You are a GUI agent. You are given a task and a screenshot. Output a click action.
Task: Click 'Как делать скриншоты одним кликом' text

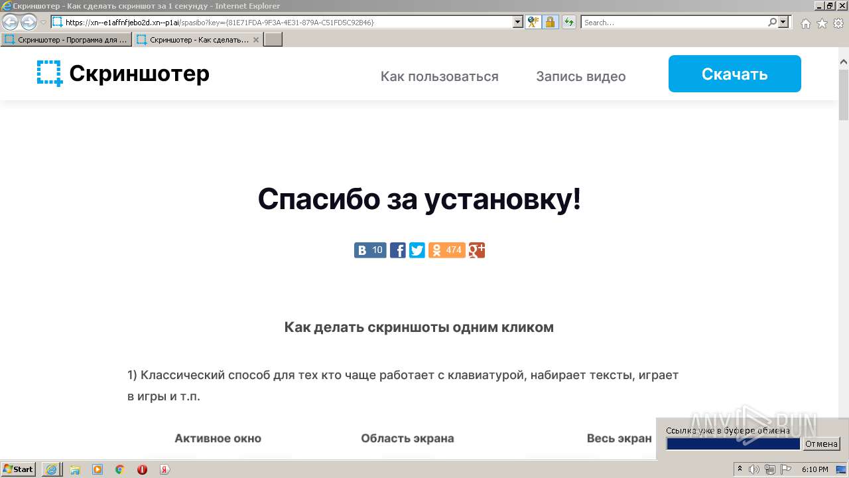pyautogui.click(x=419, y=327)
